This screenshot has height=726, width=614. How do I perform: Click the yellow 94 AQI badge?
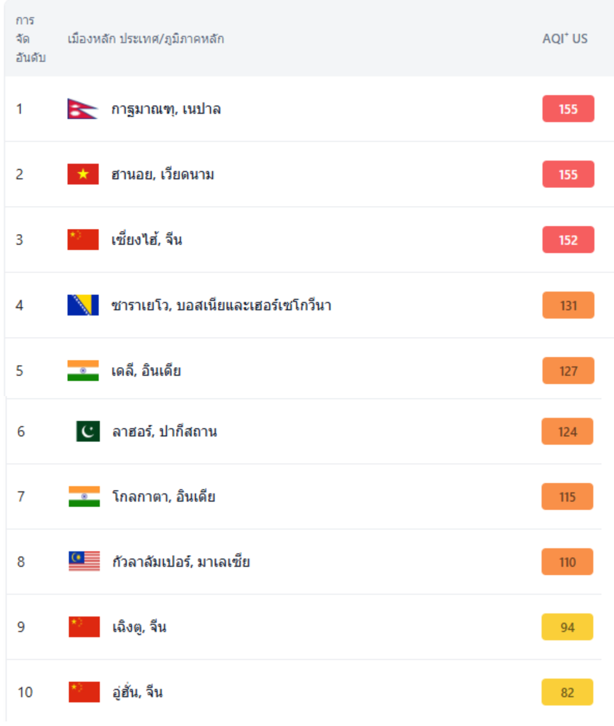567,627
